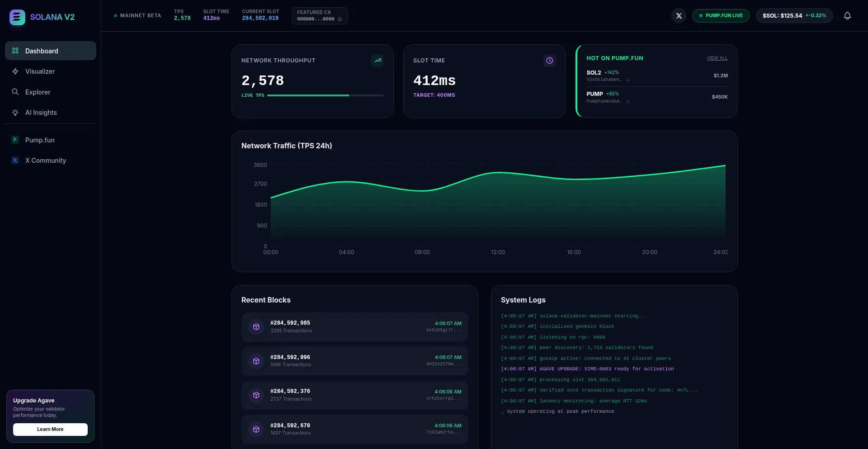868x449 pixels.
Task: Open AI Insights from the sidebar
Action: (41, 113)
